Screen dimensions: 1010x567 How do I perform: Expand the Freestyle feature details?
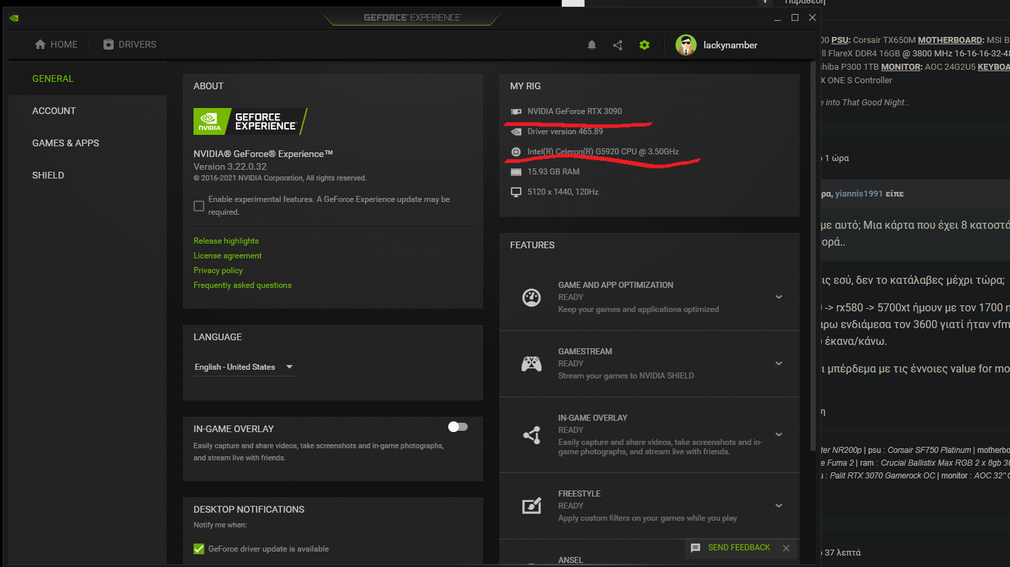point(779,506)
